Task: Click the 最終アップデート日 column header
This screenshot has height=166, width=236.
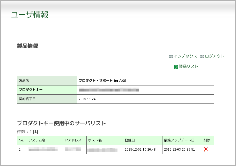Action: click(x=179, y=140)
